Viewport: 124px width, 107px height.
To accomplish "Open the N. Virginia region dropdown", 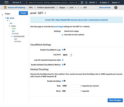I will [104, 3].
